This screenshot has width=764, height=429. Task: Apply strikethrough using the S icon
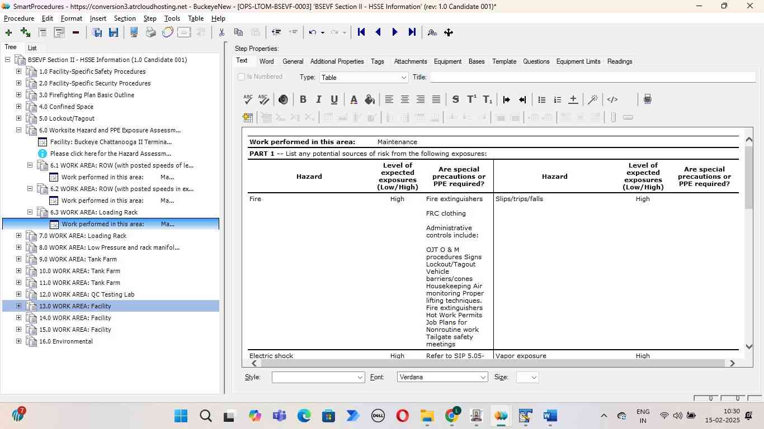[x=455, y=99]
